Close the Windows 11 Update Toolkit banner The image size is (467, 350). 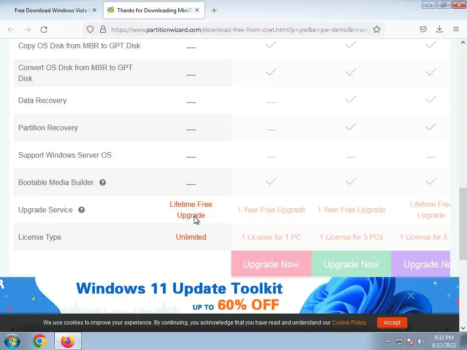coord(411,295)
